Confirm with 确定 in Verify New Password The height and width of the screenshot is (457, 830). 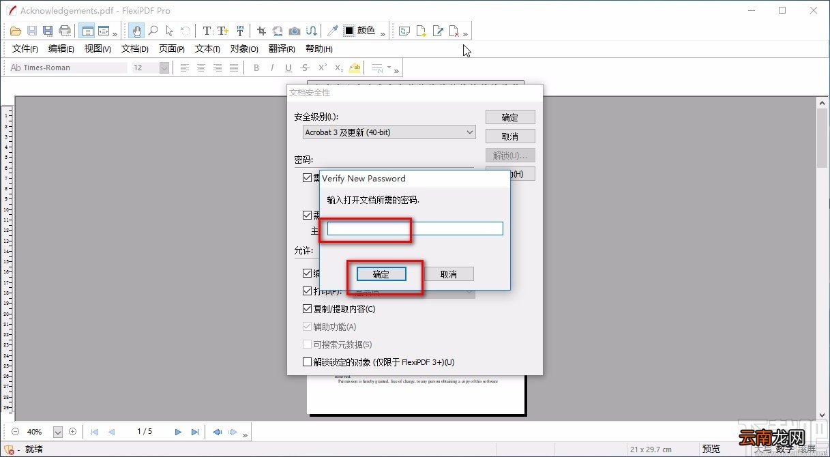381,274
